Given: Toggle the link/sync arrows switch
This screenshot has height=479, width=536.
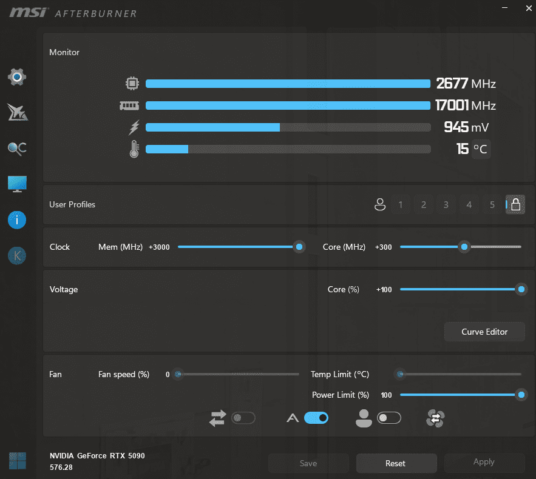Looking at the screenshot, I should 243,418.
